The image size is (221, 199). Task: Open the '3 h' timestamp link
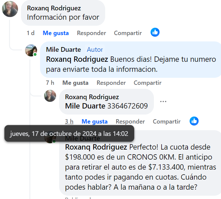(x=69, y=122)
